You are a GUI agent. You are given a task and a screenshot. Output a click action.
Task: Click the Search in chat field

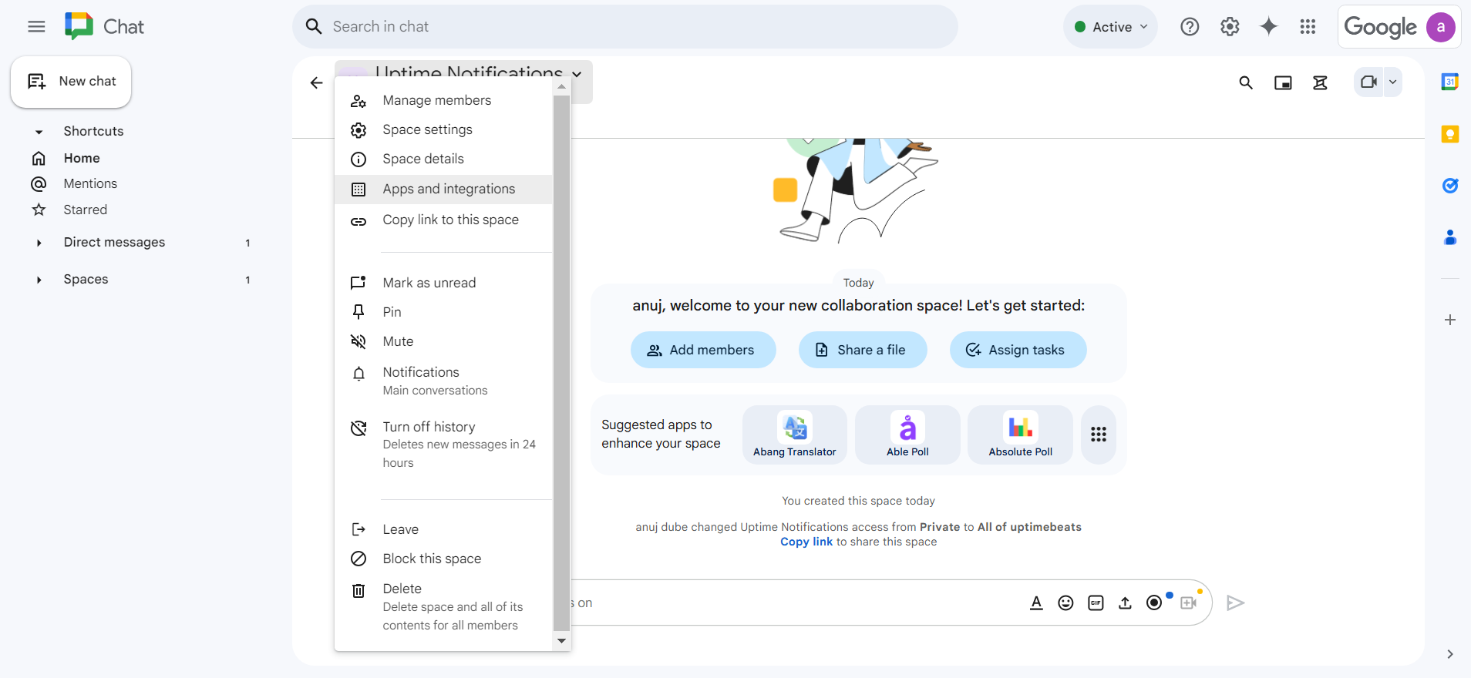pos(624,27)
